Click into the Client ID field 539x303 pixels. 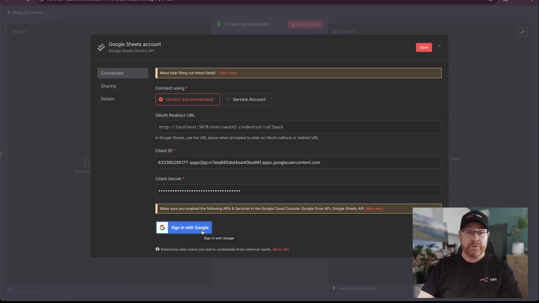point(298,162)
